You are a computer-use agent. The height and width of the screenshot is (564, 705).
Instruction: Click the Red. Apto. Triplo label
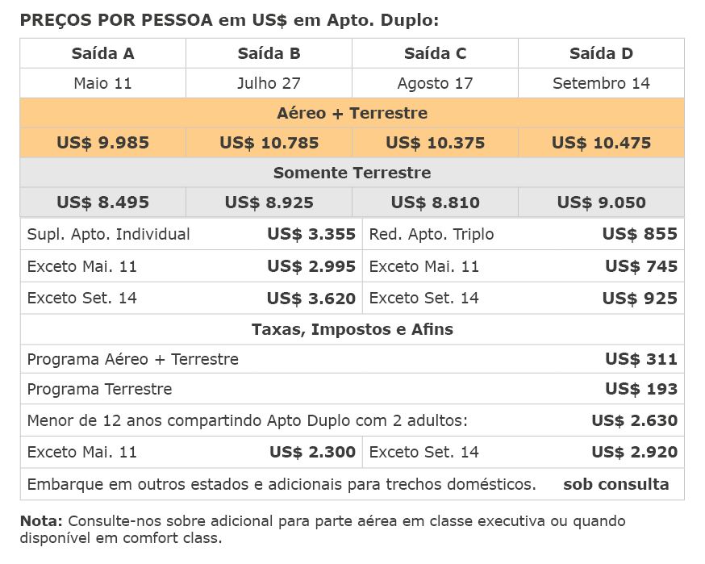coord(432,234)
